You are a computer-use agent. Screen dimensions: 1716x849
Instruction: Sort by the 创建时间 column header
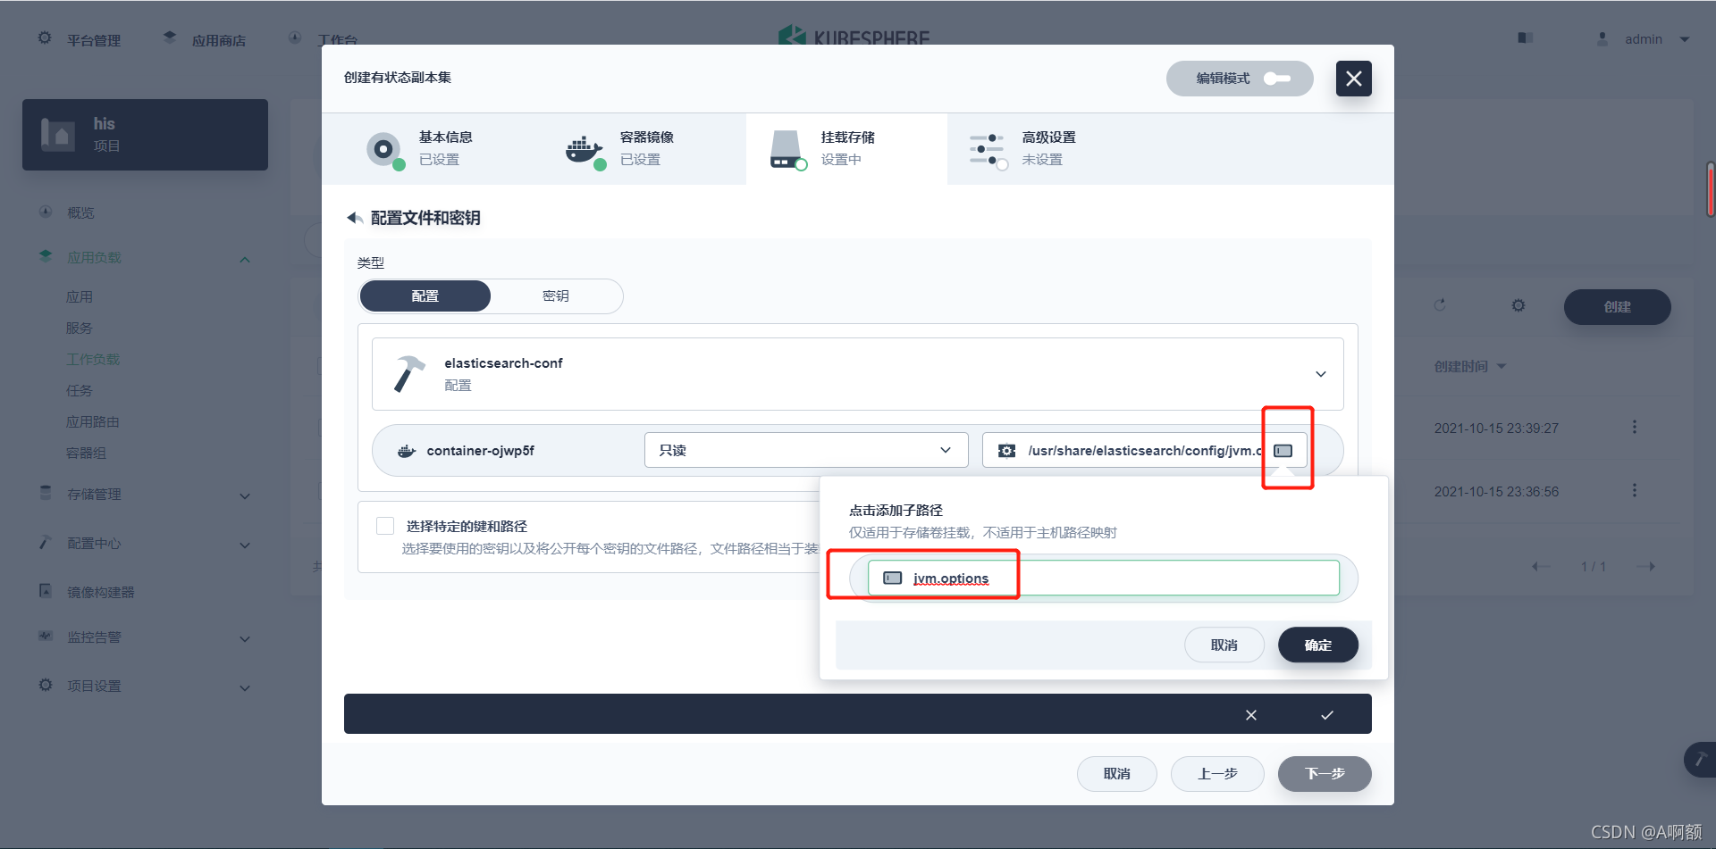1470,366
